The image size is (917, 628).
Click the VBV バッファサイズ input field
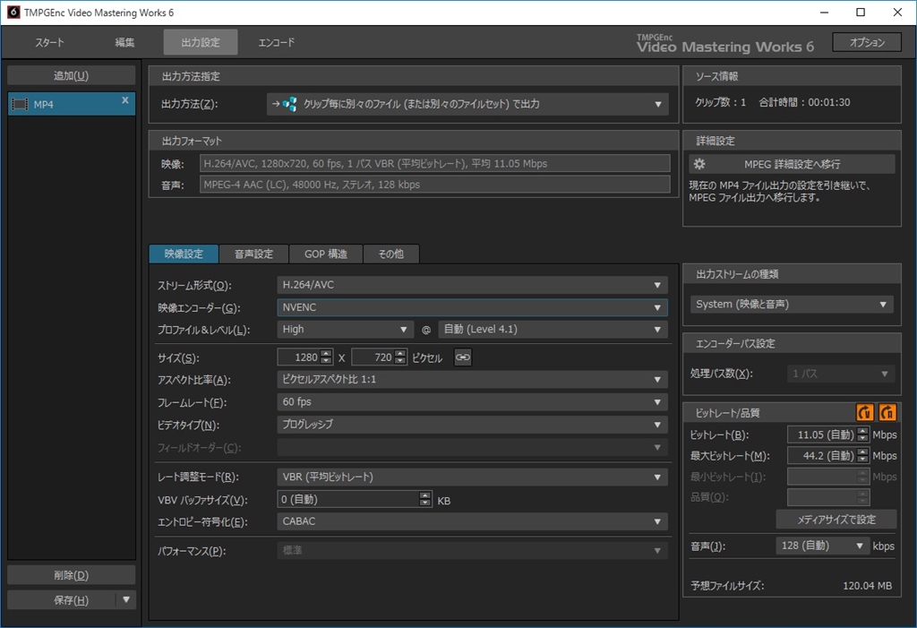(349, 499)
